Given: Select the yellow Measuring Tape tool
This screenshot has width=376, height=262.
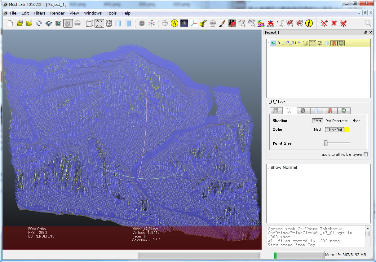Looking at the screenshot, I should [203, 23].
